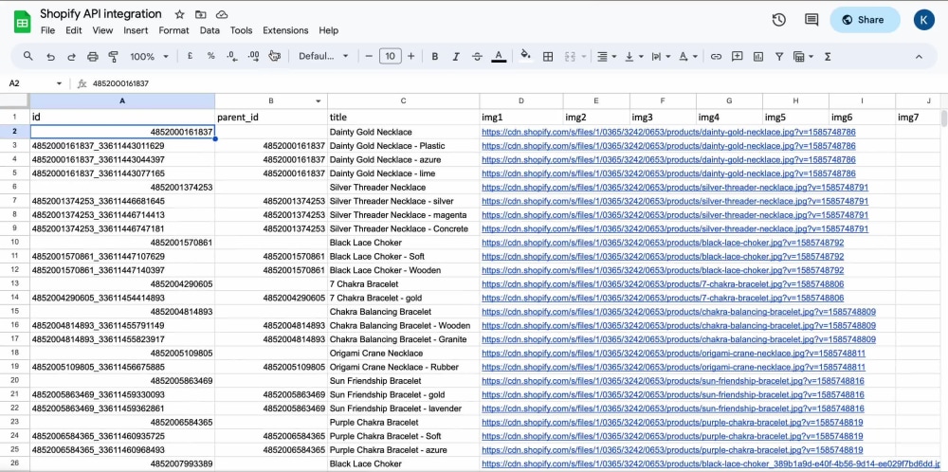This screenshot has width=948, height=472.
Task: Insert a comment from toolbar
Action: tap(737, 56)
